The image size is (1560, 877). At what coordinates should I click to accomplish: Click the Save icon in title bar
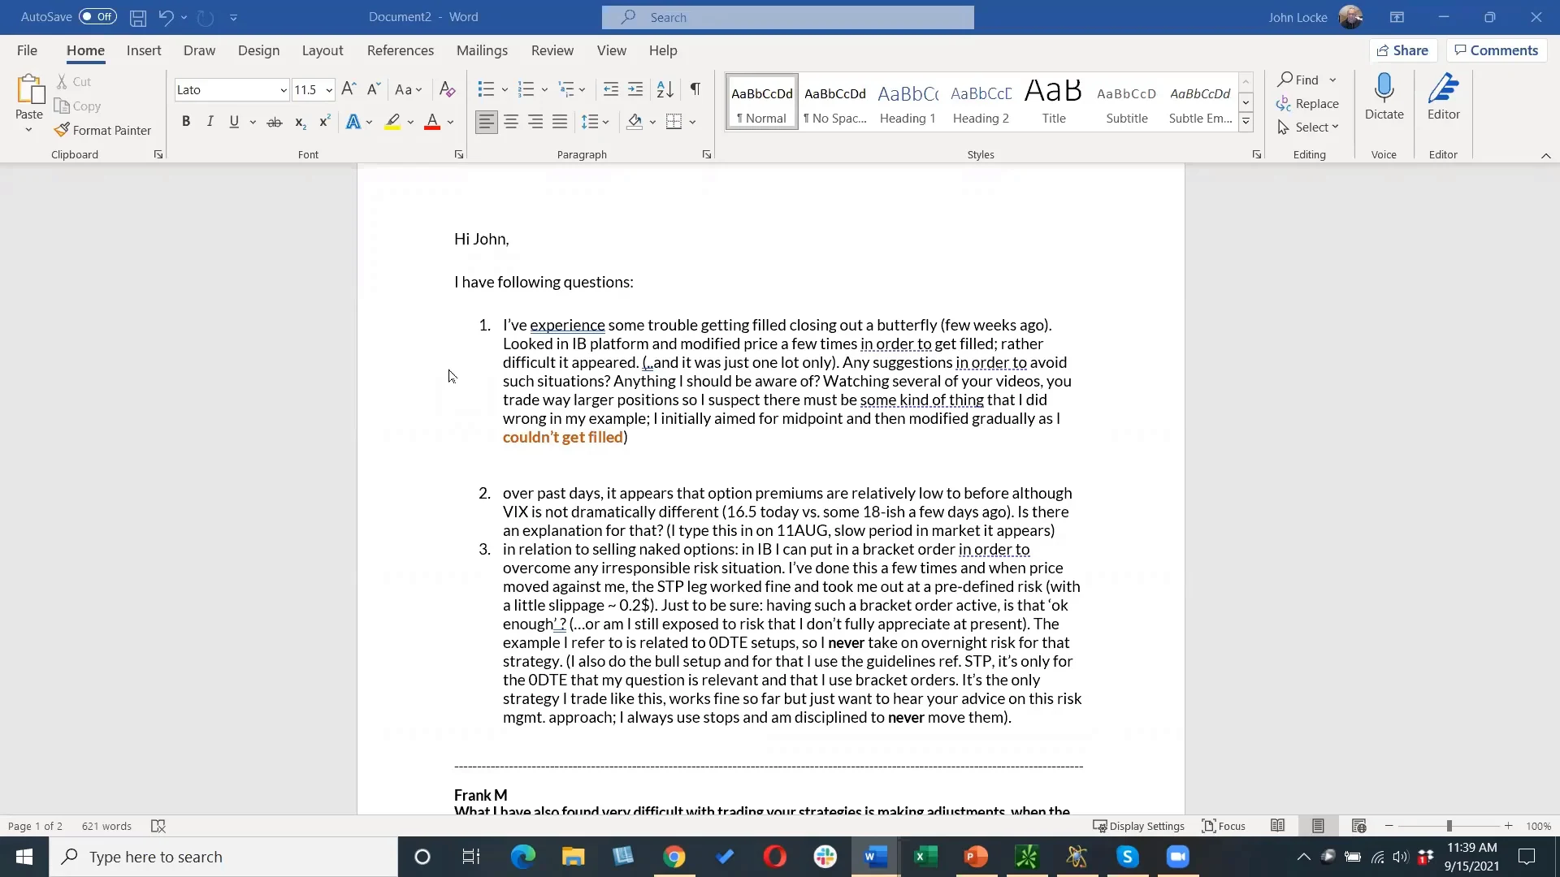(138, 17)
